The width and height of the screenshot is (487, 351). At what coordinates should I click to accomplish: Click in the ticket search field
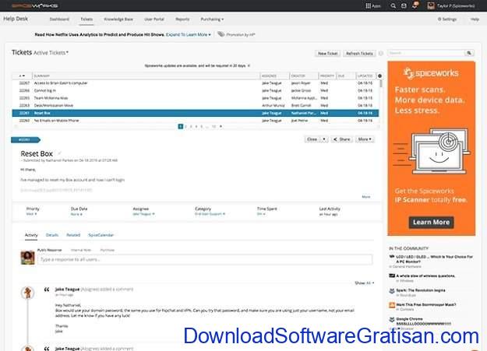427,53
